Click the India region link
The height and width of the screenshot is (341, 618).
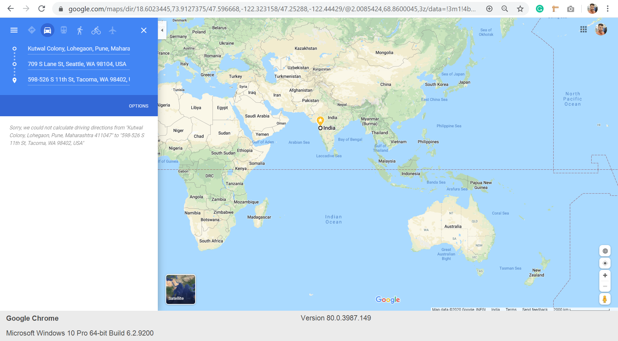[495, 309]
